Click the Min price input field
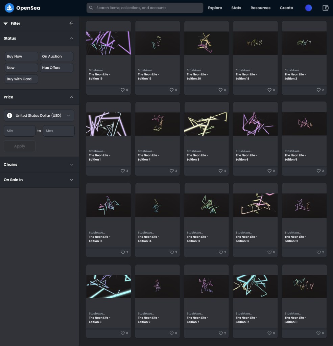Viewport: 333px width, 346px height. [19, 131]
